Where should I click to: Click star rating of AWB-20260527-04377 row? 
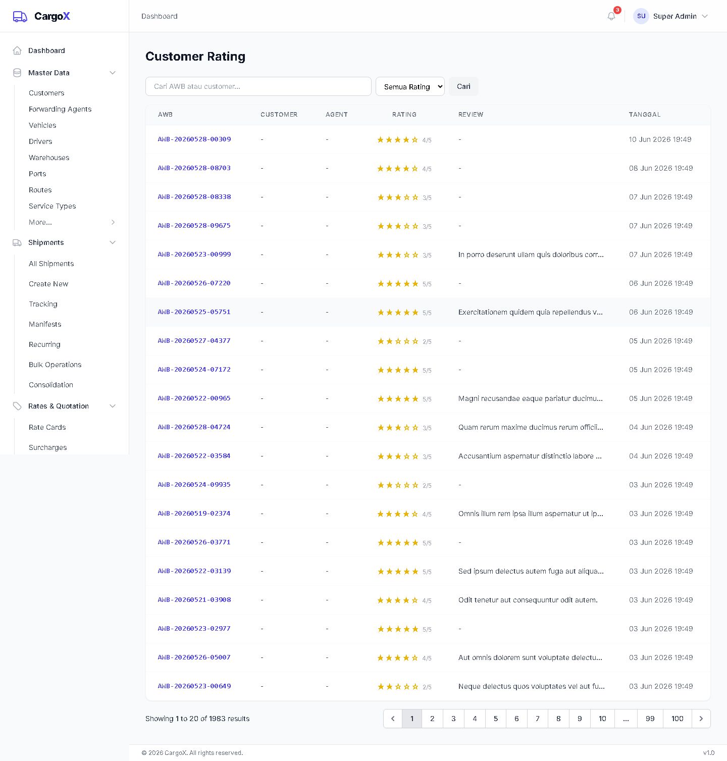coord(398,341)
